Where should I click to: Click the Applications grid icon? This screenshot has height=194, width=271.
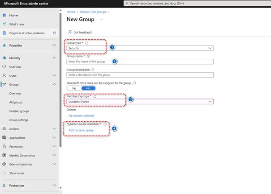pyautogui.click(x=4, y=137)
